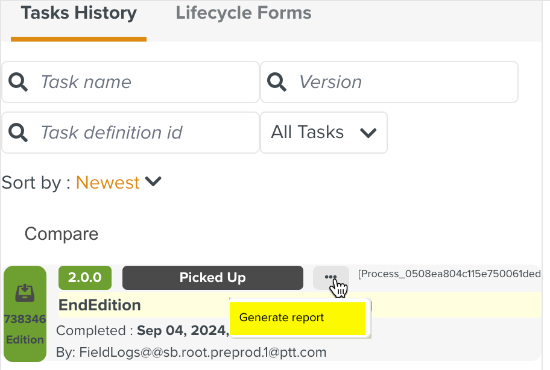Click the search icon in Version field
Viewport: 550px width, 370px height.
tap(277, 82)
